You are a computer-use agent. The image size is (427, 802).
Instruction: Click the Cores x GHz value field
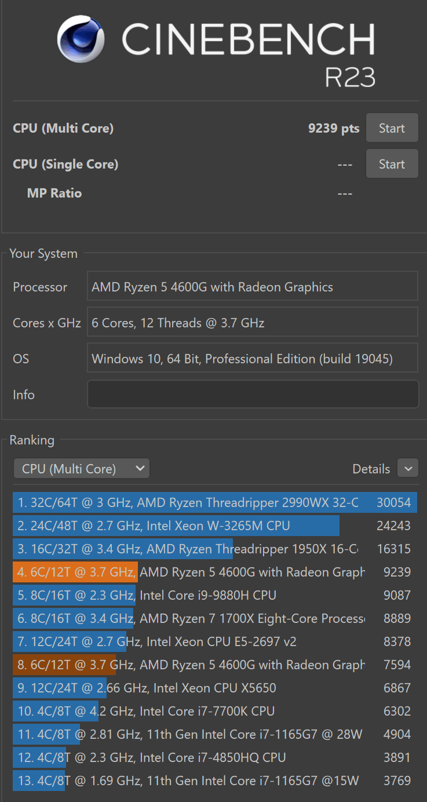pos(253,323)
